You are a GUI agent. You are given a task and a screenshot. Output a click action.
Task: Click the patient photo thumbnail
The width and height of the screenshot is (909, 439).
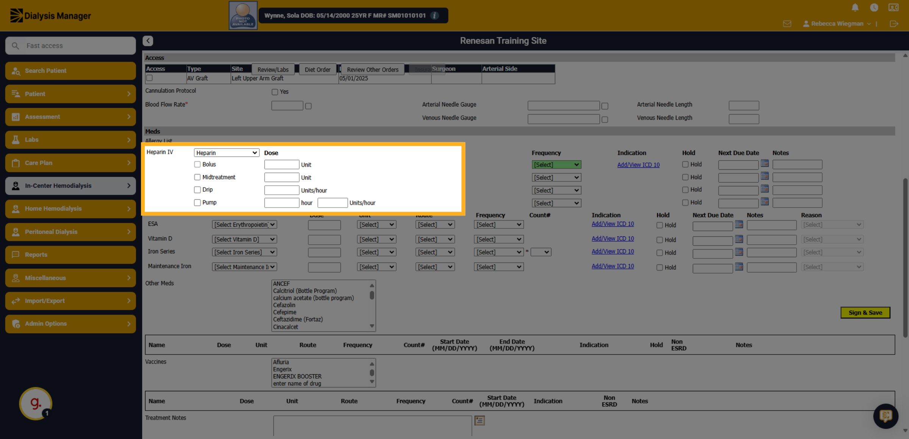(243, 16)
